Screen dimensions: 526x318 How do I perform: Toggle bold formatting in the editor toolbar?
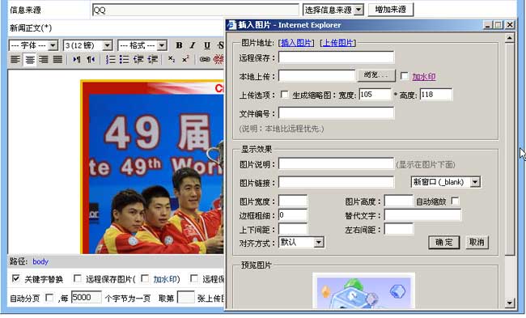[179, 45]
